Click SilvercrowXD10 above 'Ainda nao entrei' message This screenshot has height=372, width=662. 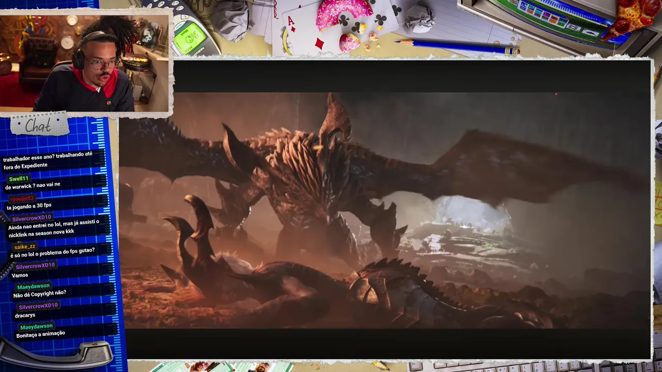coord(32,218)
